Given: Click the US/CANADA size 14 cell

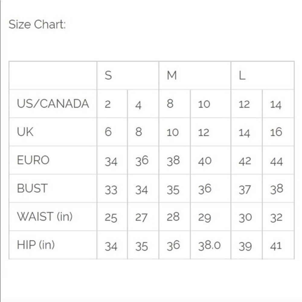Looking at the screenshot, I should pyautogui.click(x=276, y=105).
